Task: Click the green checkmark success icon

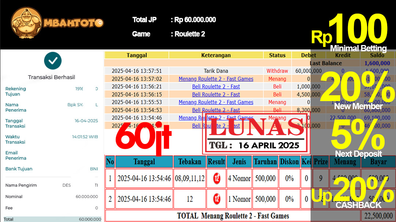Action: (x=53, y=61)
